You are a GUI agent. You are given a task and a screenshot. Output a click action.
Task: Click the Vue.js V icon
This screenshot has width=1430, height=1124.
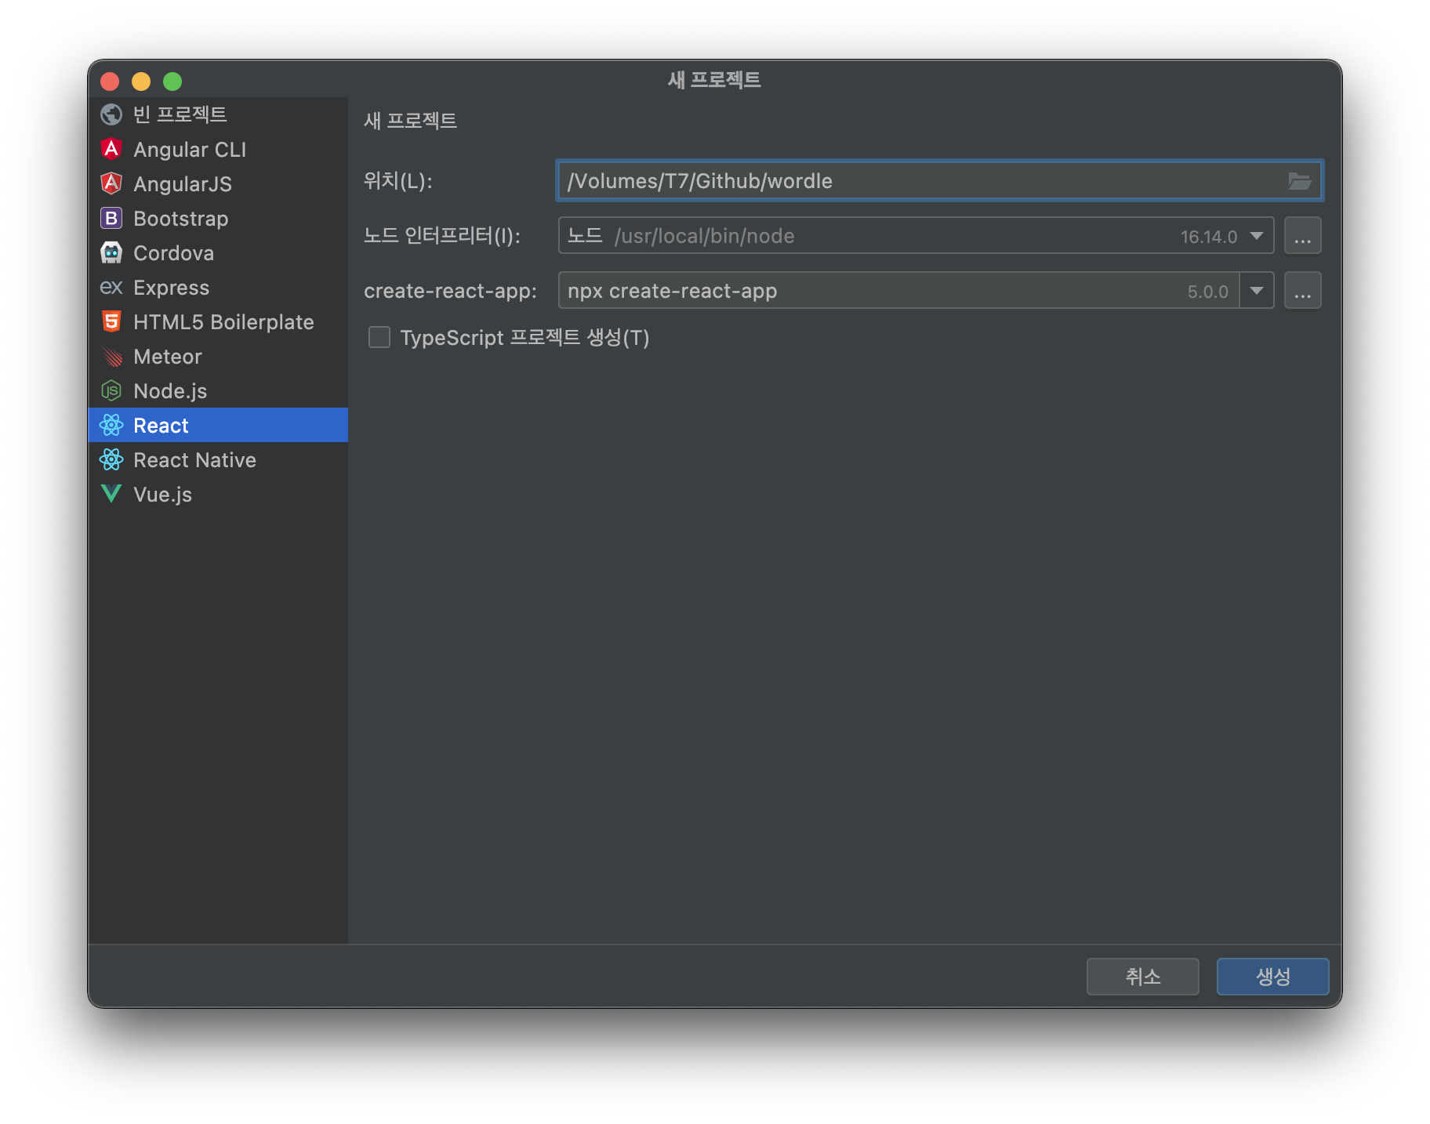click(111, 494)
